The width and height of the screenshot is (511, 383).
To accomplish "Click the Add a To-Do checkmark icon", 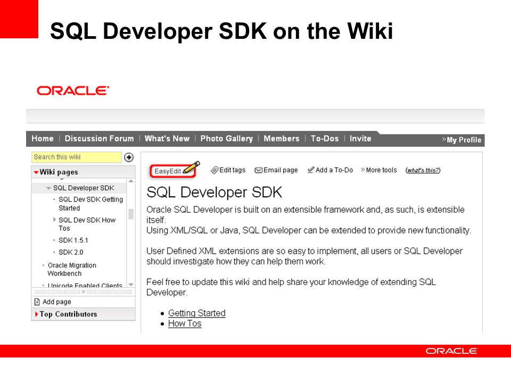I will [x=311, y=170].
